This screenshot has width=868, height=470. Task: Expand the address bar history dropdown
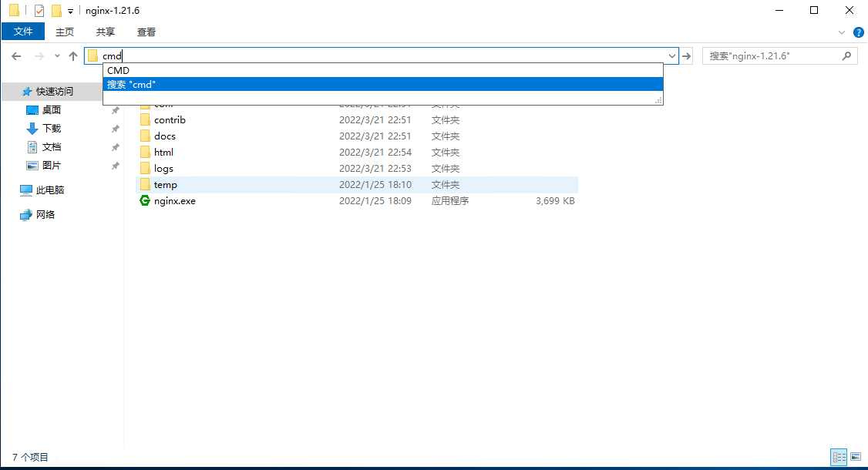671,56
